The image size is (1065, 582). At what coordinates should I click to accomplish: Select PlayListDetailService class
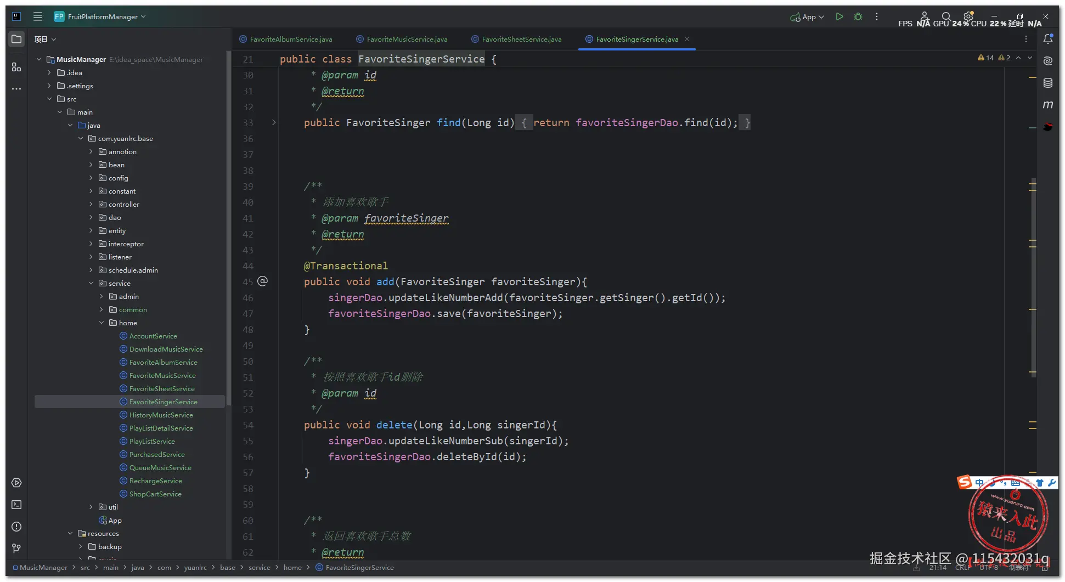coord(161,428)
